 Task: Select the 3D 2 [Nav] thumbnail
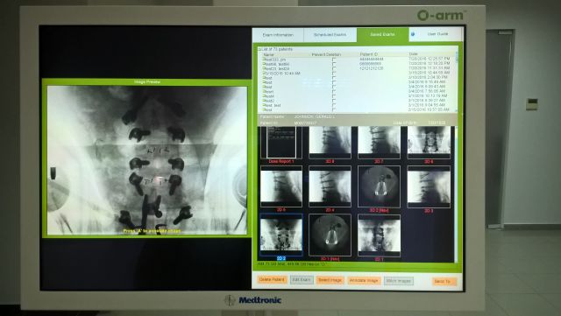click(379, 186)
